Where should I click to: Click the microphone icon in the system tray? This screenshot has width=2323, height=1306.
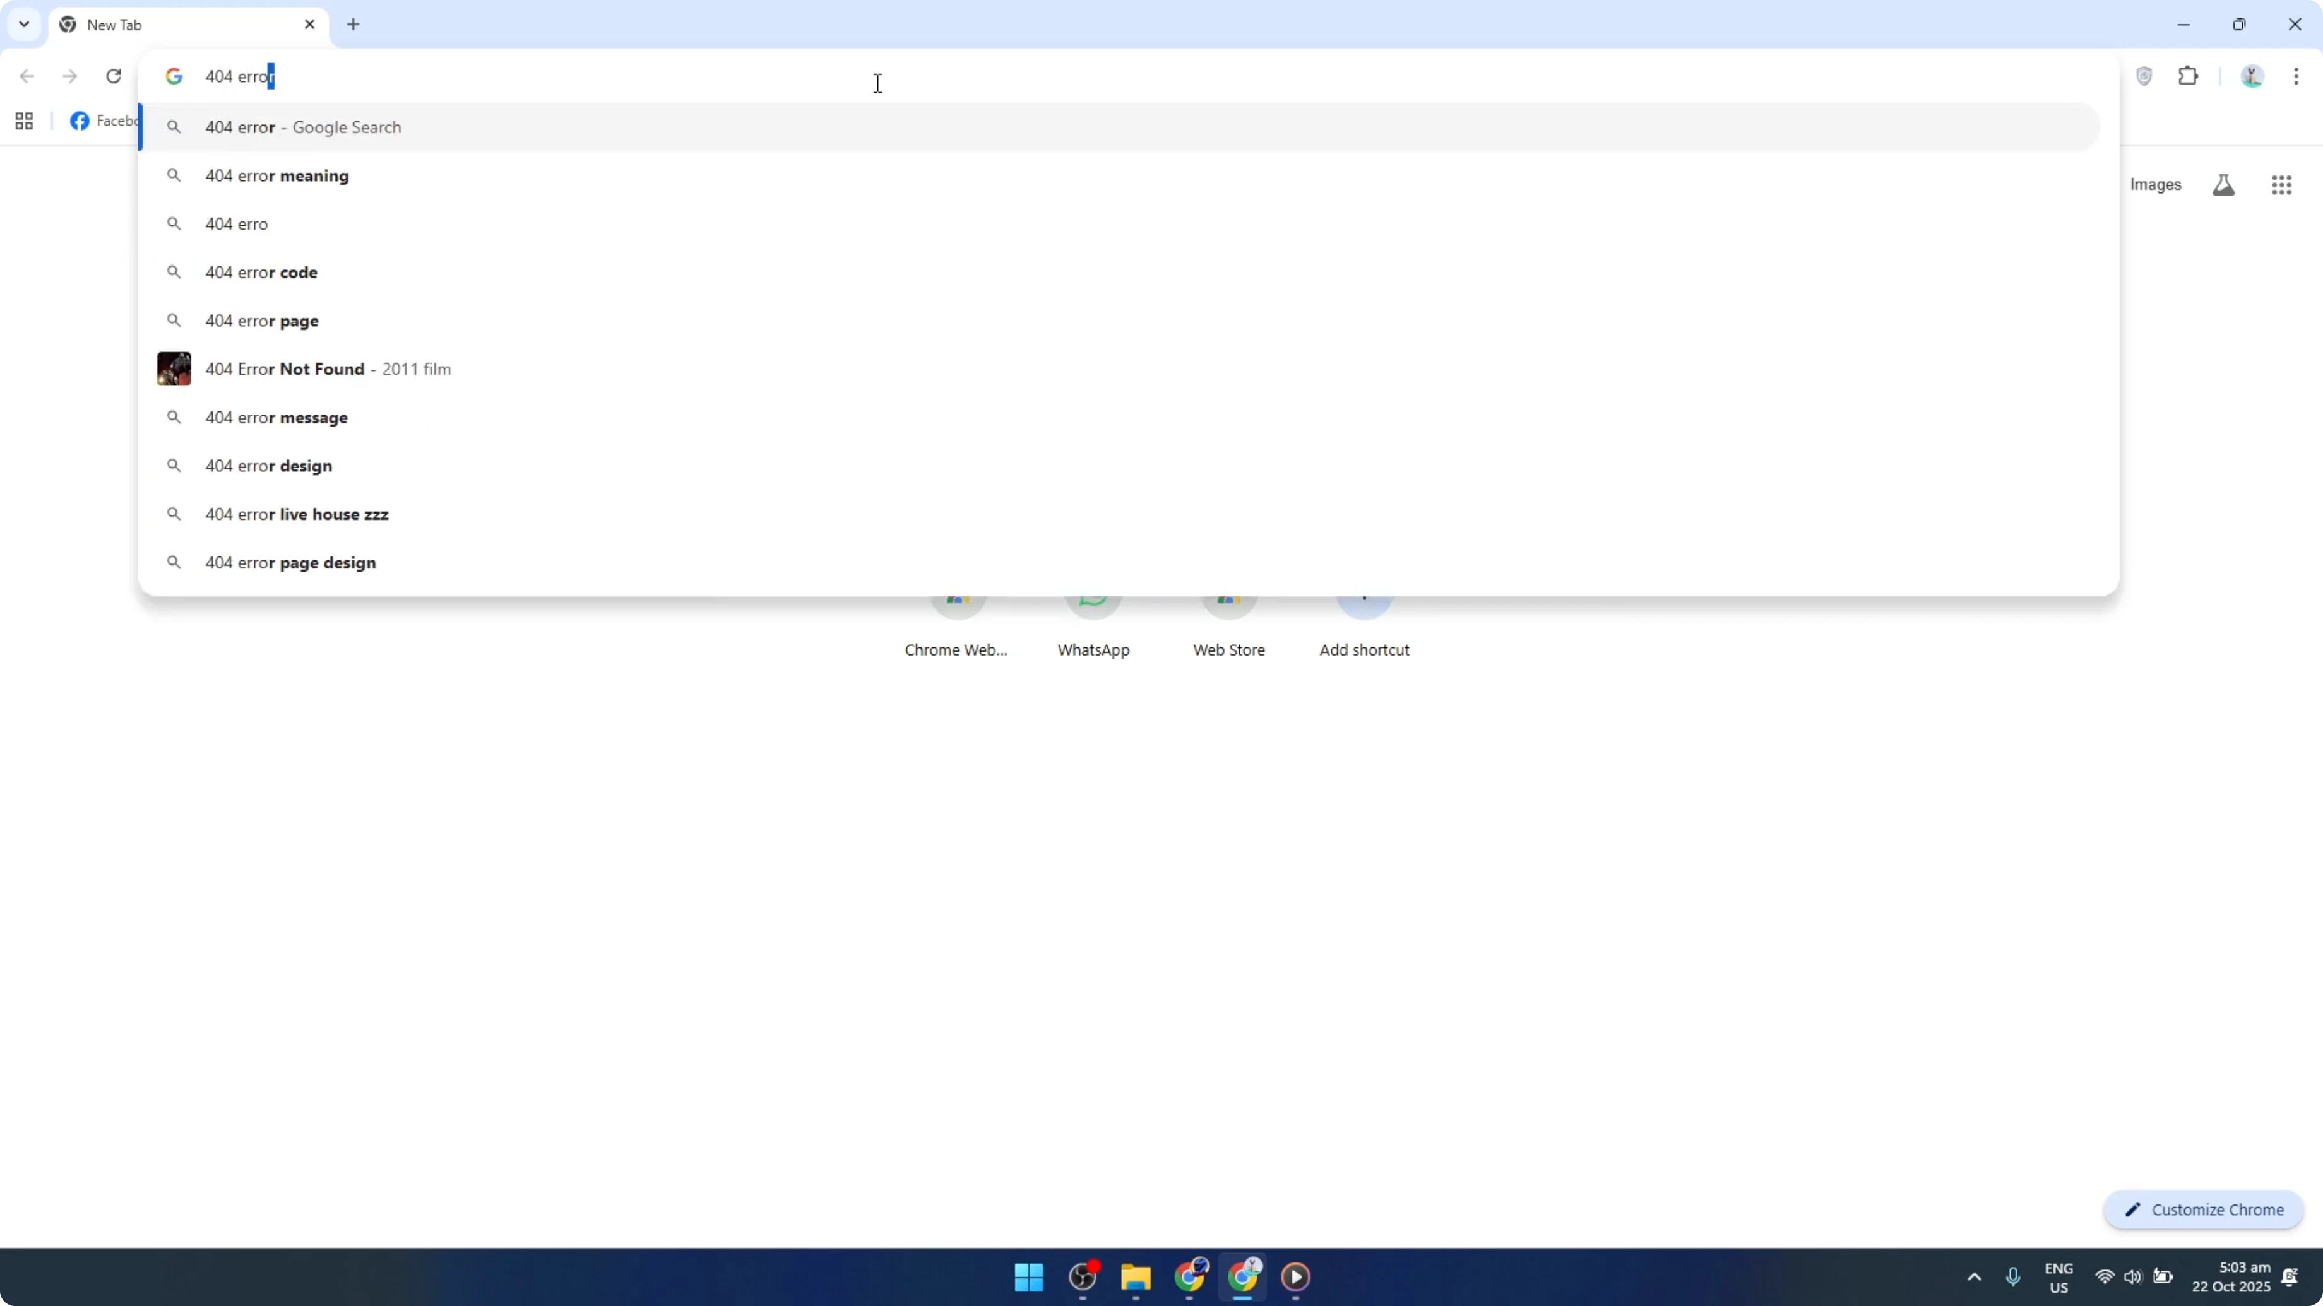click(x=2014, y=1277)
